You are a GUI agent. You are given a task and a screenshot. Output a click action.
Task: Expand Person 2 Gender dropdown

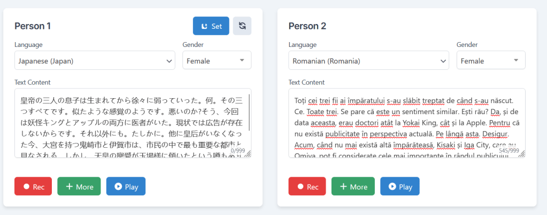tap(490, 60)
